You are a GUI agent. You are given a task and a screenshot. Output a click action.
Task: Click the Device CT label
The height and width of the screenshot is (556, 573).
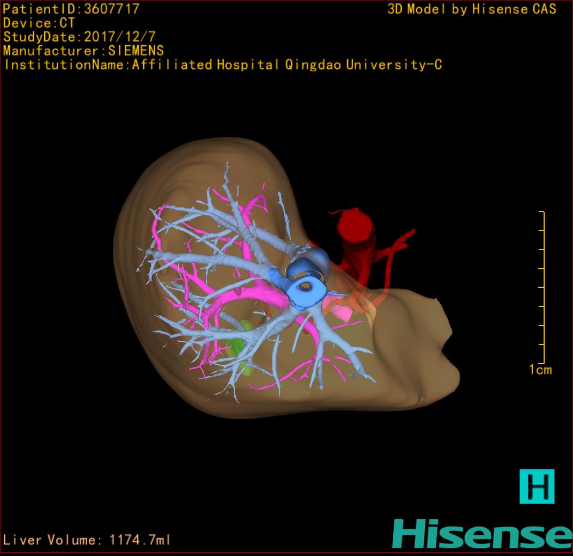[x=39, y=23]
